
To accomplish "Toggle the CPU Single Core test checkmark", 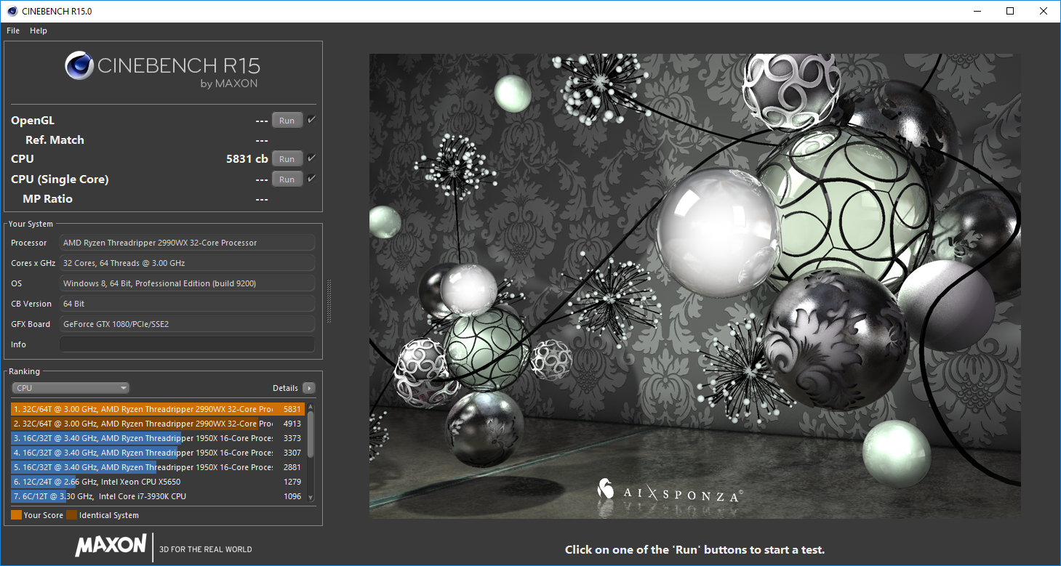I will 312,178.
